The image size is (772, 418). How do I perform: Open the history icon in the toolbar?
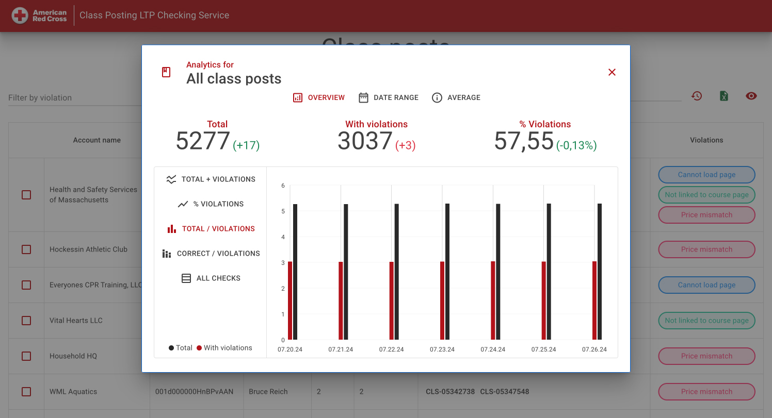pyautogui.click(x=697, y=96)
